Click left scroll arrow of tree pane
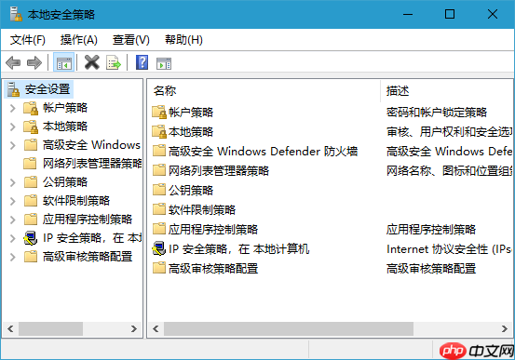 click(10, 328)
